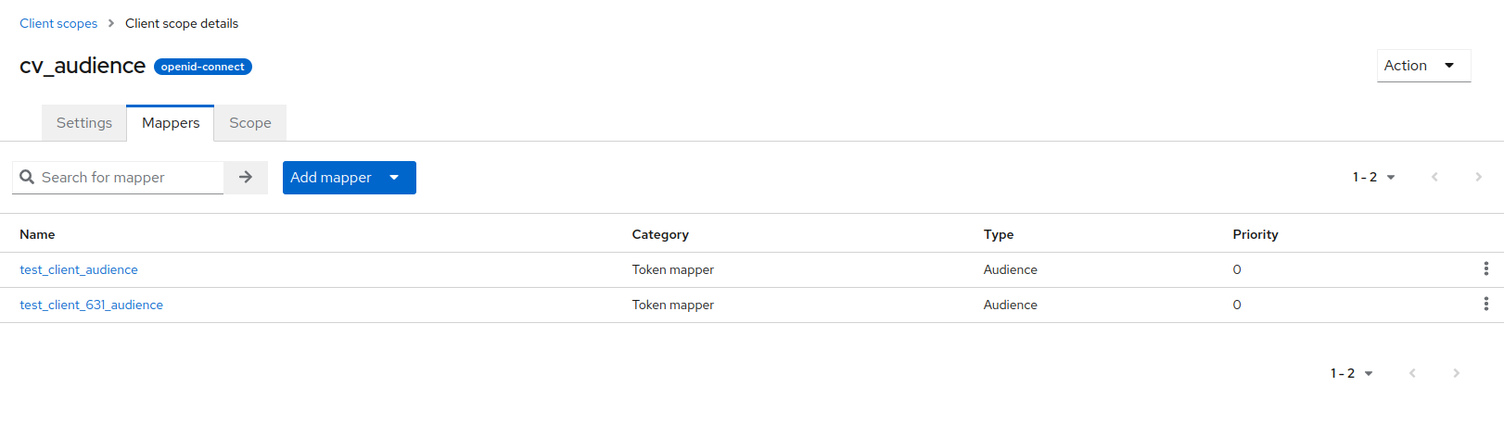Expand the bottom 1-2 per-page selector
The image size is (1504, 436).
1351,373
